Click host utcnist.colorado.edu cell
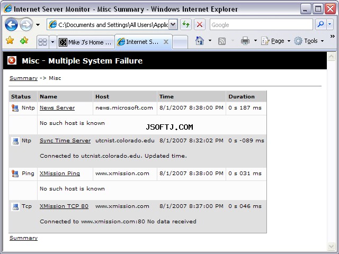Viewport: 339px width, 254px height. pyautogui.click(x=125, y=141)
